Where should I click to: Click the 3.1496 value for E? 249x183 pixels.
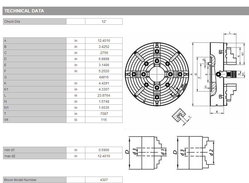tap(104, 65)
